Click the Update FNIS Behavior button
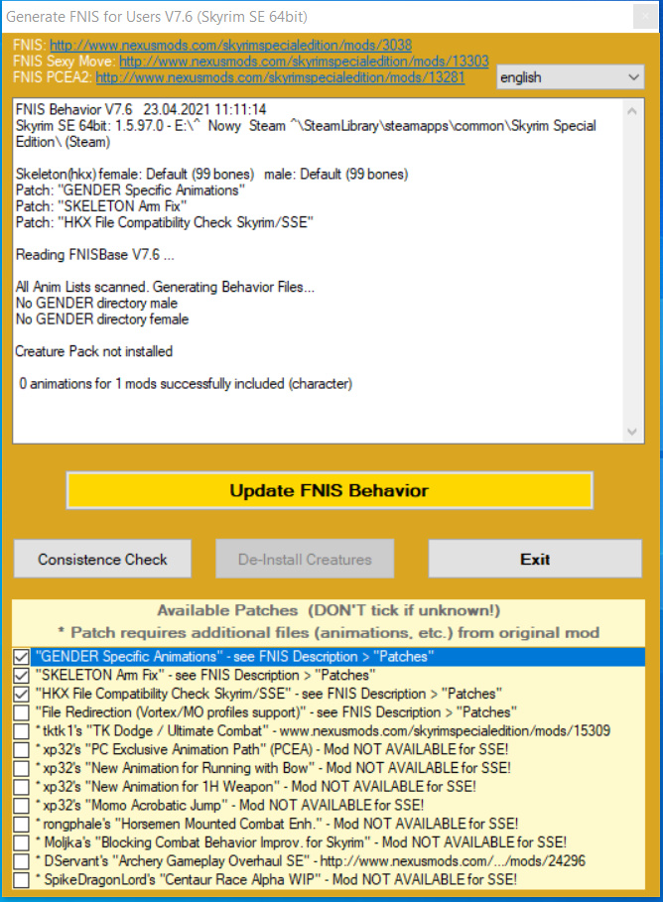Viewport: 663px width, 902px height. coord(330,490)
